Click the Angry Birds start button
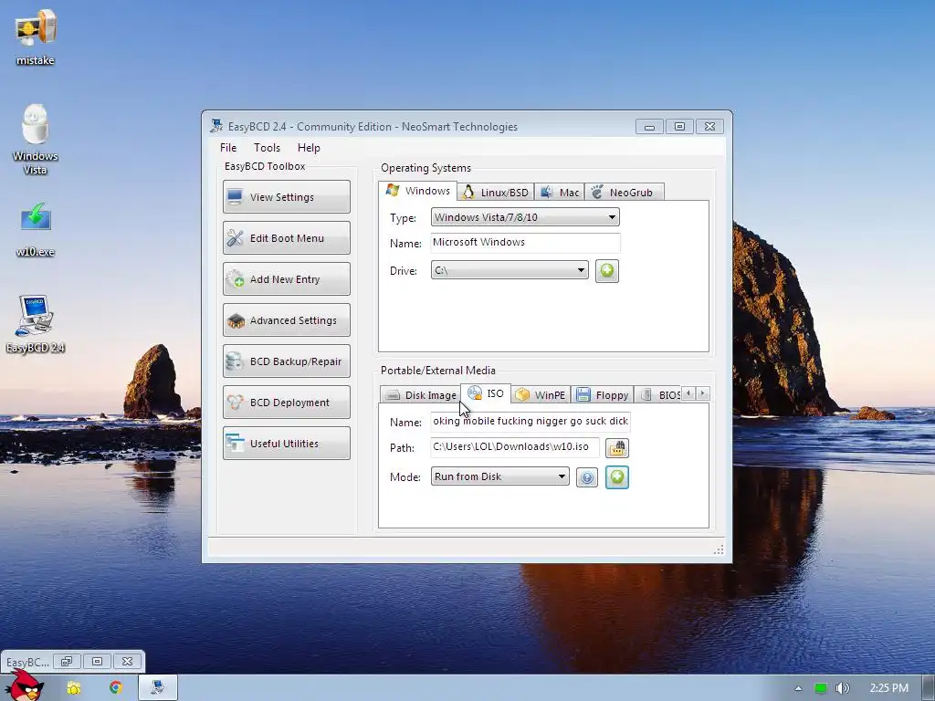This screenshot has height=701, width=935. [x=24, y=685]
